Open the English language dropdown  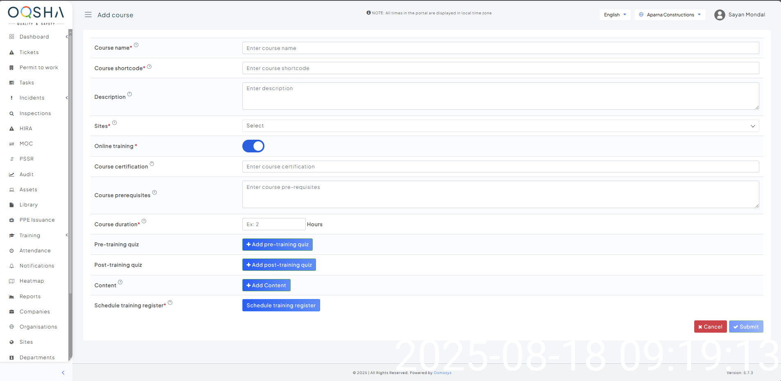pos(615,15)
